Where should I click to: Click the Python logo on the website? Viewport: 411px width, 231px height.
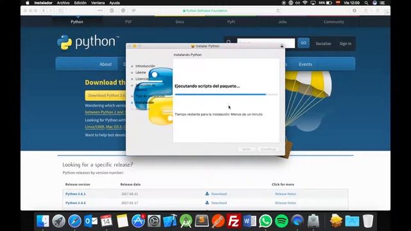coord(88,42)
